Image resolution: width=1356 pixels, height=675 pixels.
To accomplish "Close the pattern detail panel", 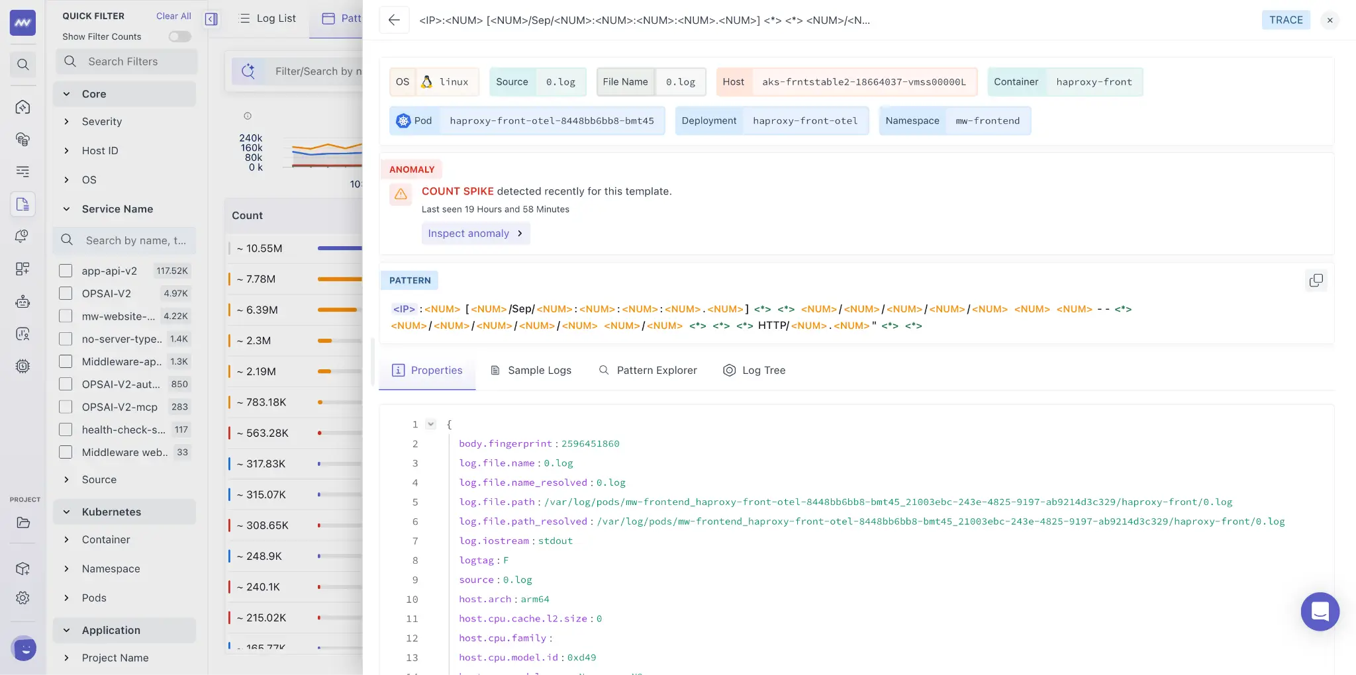I will point(1330,20).
